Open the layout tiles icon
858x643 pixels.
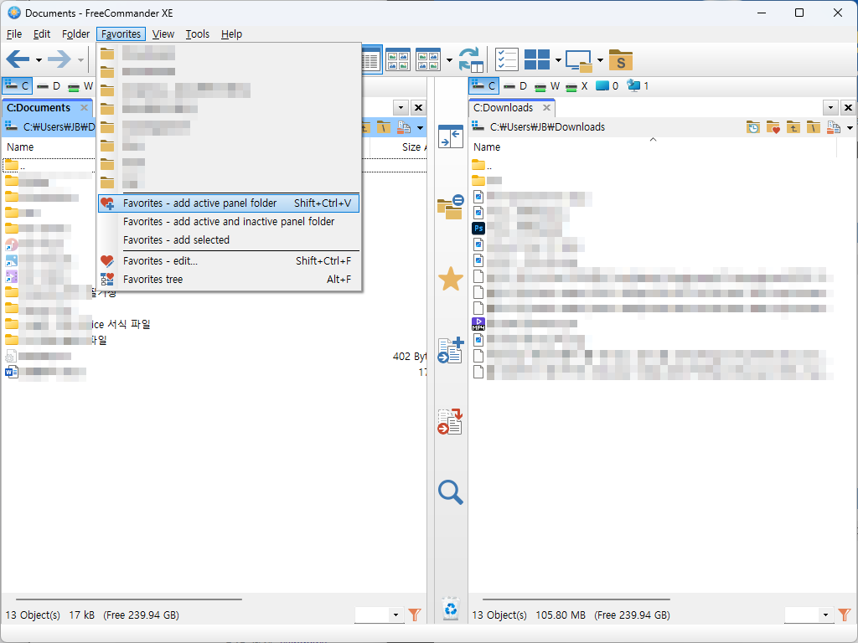pos(537,59)
